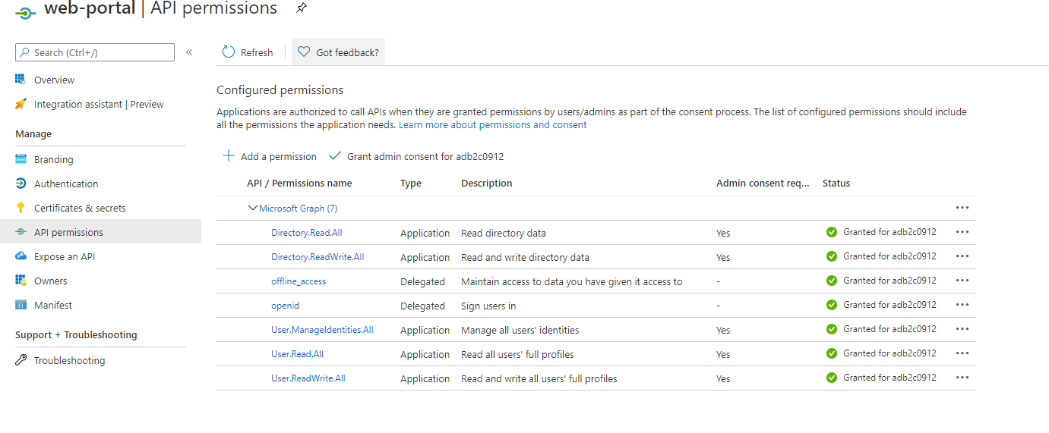1049x433 pixels.
Task: Click the Refresh button
Action: tap(248, 52)
